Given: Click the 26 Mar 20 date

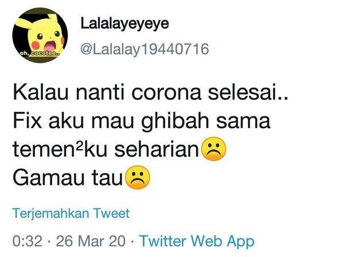Looking at the screenshot, I should point(91,241).
